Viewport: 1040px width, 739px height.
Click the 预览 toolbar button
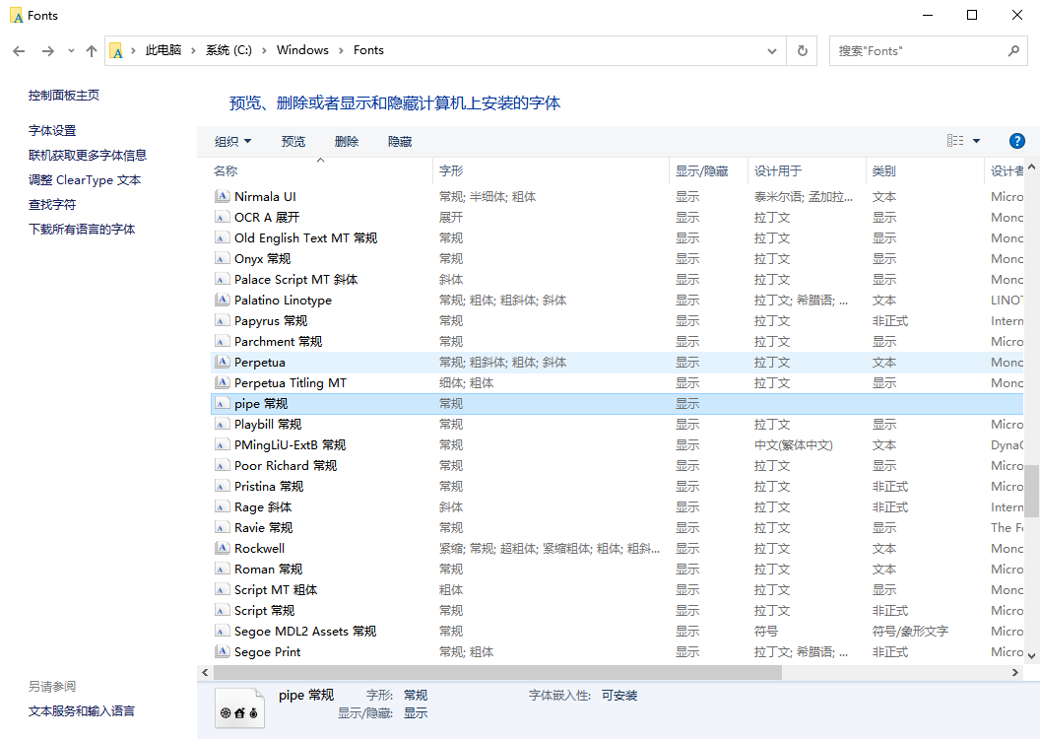(x=293, y=141)
